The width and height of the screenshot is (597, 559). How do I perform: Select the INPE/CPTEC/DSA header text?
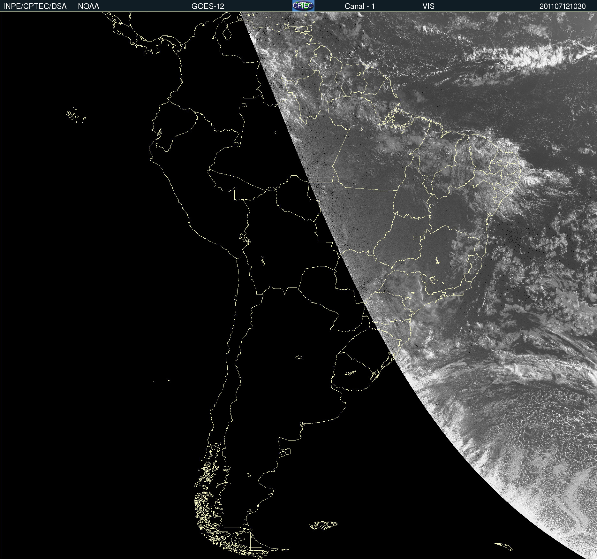(35, 6)
